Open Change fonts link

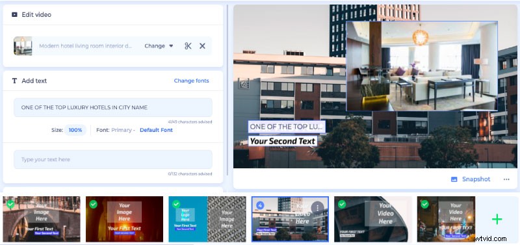[191, 81]
